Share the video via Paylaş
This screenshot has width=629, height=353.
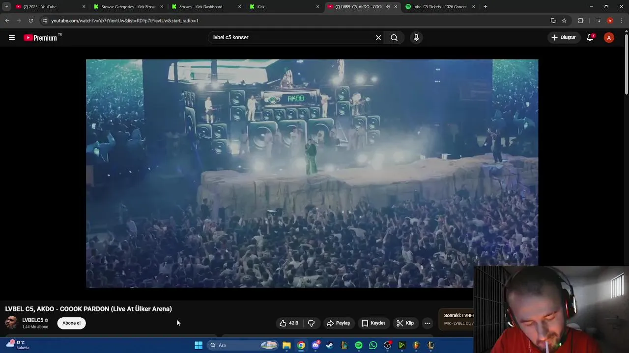click(x=339, y=323)
